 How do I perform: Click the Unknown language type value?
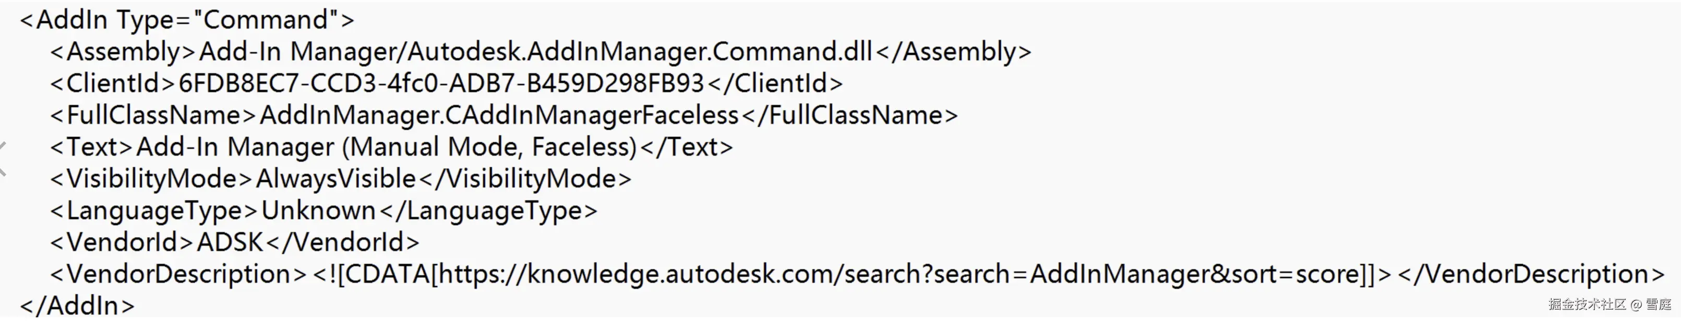[318, 211]
